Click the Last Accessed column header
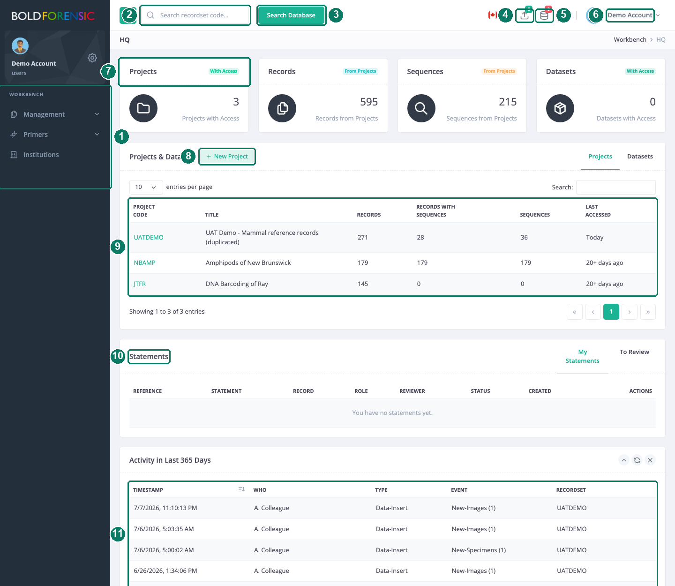Image resolution: width=675 pixels, height=586 pixels. coord(598,210)
